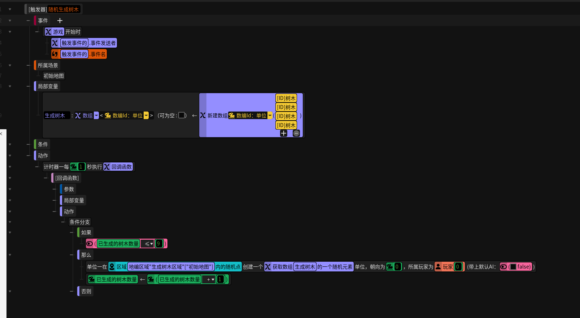This screenshot has width=580, height=318.
Task: Click the player person icon
Action: point(438,267)
